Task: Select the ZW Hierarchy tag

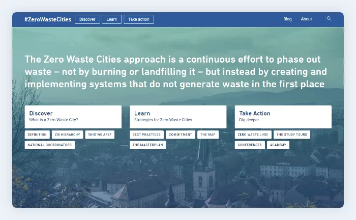Action: pos(68,134)
